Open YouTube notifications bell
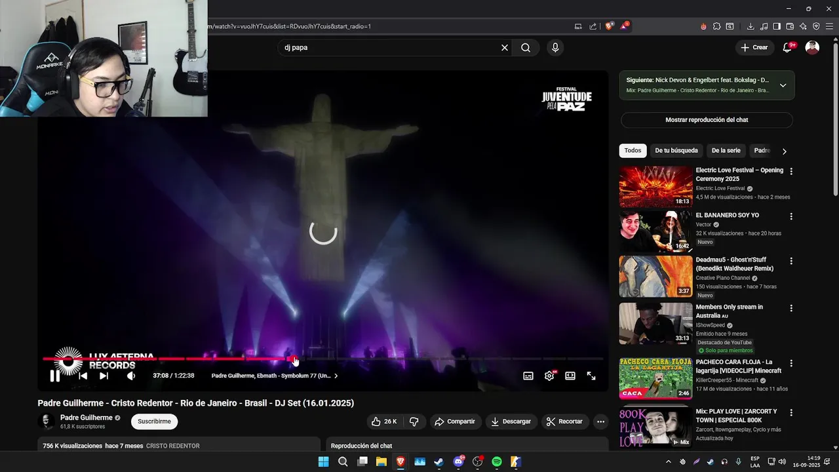 click(788, 47)
